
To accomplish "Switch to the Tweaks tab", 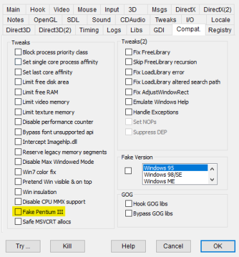I will tap(166, 20).
